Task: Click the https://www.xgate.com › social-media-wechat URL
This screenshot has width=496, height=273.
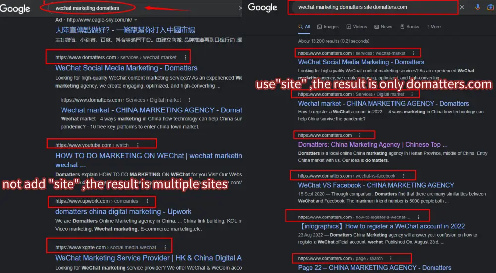Action: pos(106,247)
